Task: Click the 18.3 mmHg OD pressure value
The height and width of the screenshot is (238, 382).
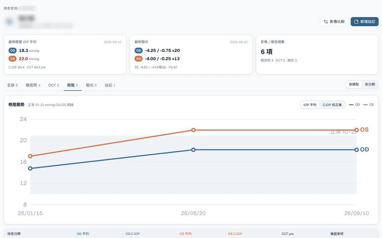Action: (29, 51)
